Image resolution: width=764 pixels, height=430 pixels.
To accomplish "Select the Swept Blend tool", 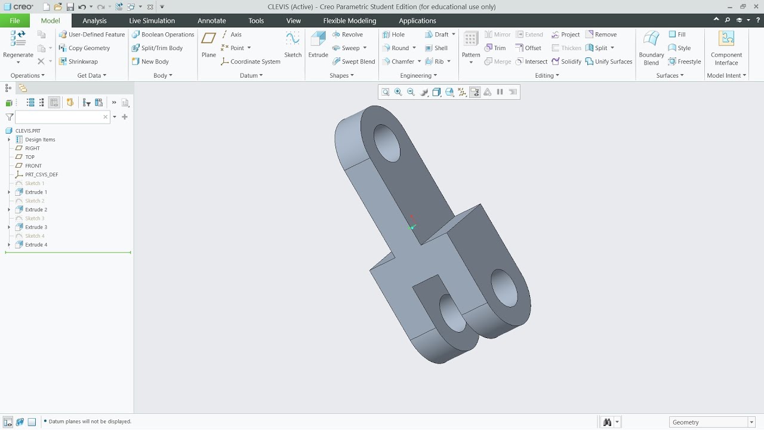I will [x=353, y=62].
